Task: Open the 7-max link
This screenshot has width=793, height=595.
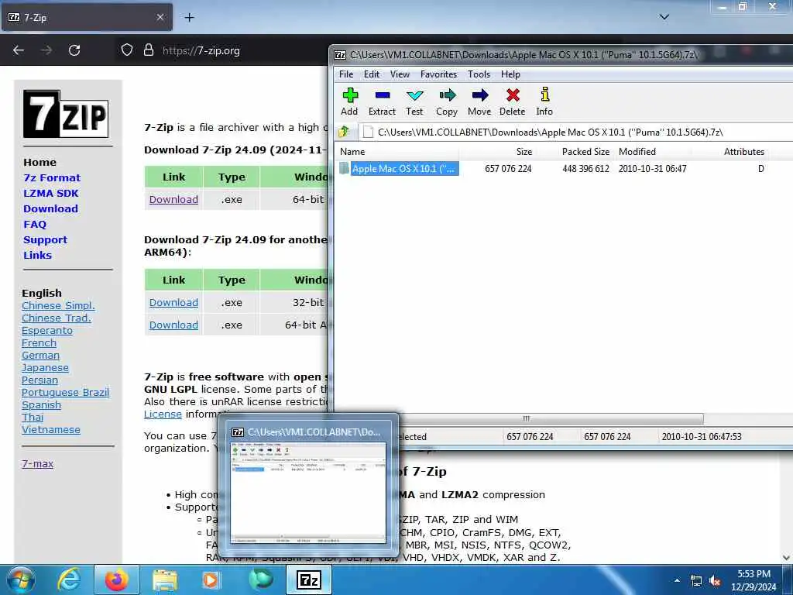Action: (x=37, y=463)
